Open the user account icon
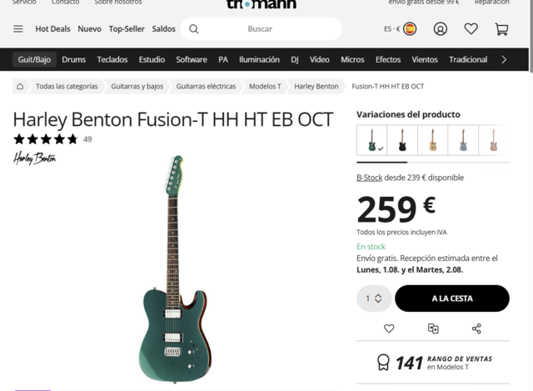Screen dimensions: 533x391 click(x=441, y=29)
